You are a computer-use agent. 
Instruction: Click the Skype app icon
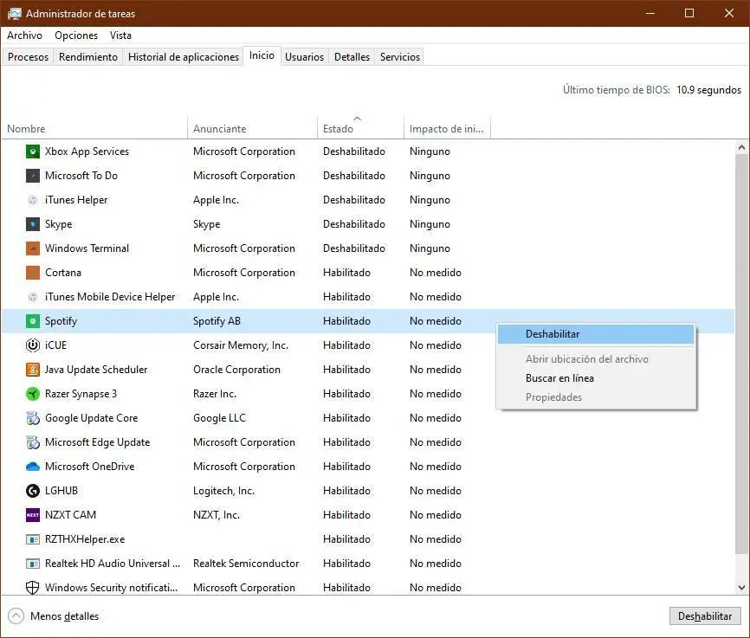pyautogui.click(x=33, y=224)
